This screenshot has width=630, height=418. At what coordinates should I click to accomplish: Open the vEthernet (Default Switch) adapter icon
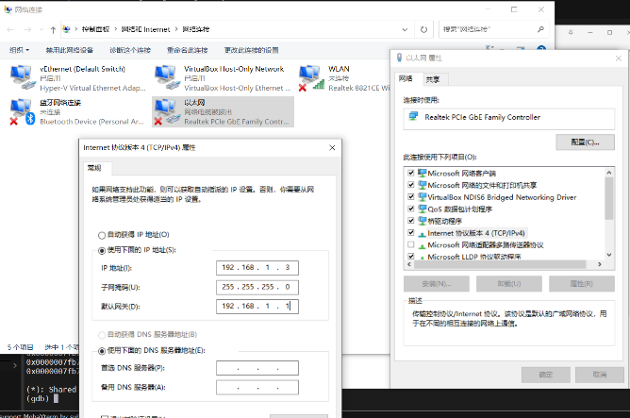pos(23,77)
